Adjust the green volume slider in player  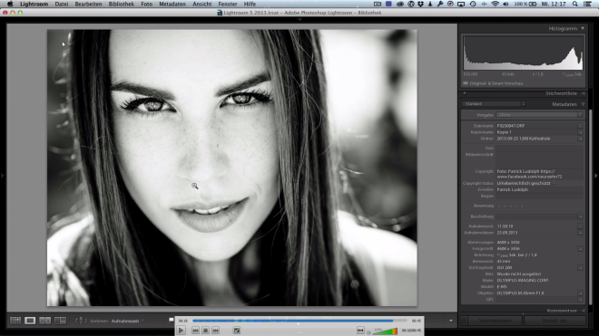385,331
